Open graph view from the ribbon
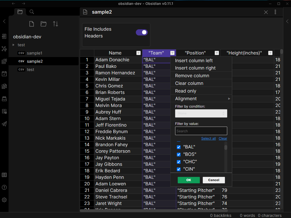Image resolution: width=291 pixels, height=218 pixels. 4,49
